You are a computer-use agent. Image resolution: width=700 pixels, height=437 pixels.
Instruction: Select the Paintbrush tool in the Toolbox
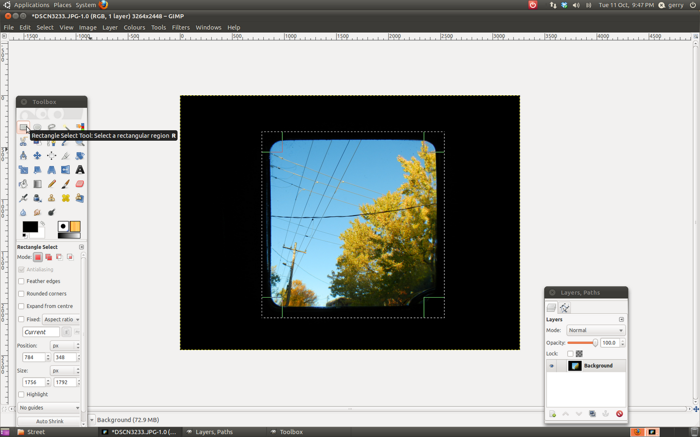[x=66, y=184]
